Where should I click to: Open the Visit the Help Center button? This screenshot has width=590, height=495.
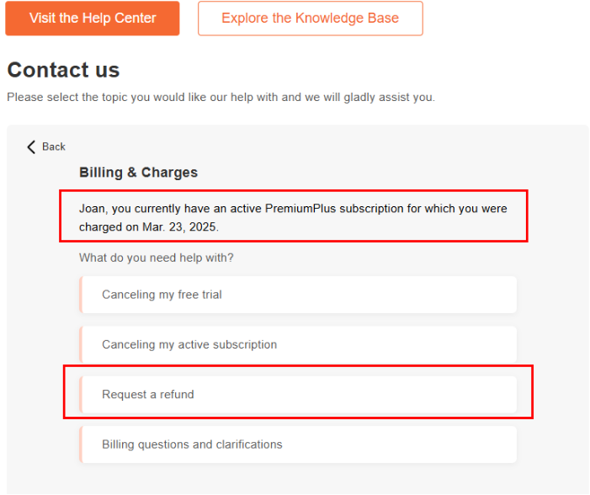coord(93,19)
